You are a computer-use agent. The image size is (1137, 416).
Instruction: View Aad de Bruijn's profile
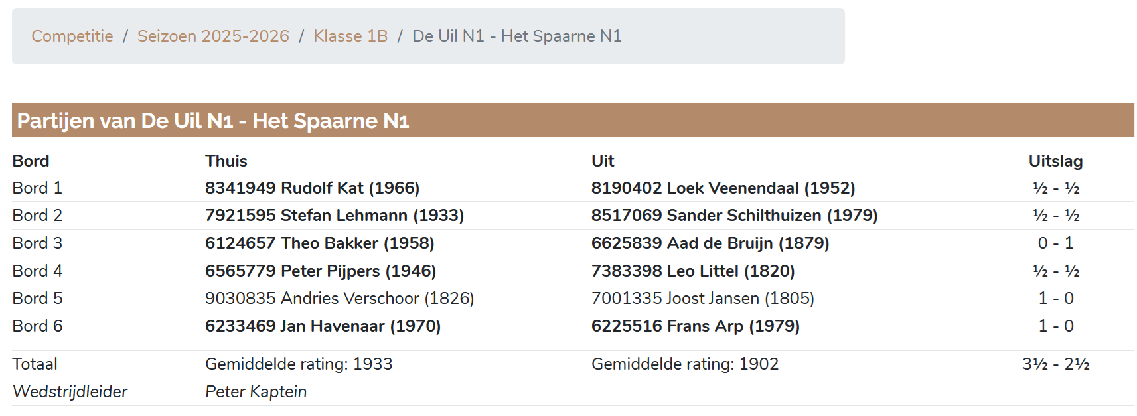(710, 243)
